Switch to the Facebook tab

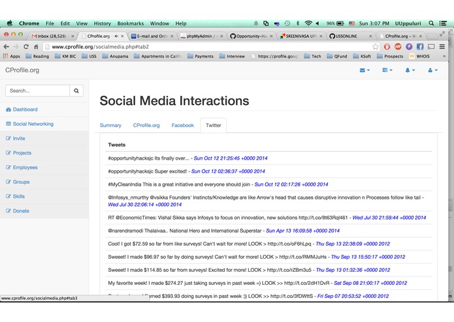tap(183, 125)
